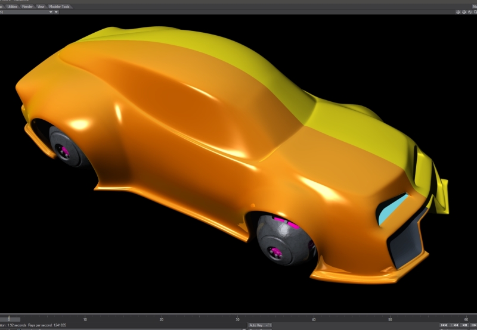Switch to the Render tab
Screen dimensions: 477x330
click(27, 6)
